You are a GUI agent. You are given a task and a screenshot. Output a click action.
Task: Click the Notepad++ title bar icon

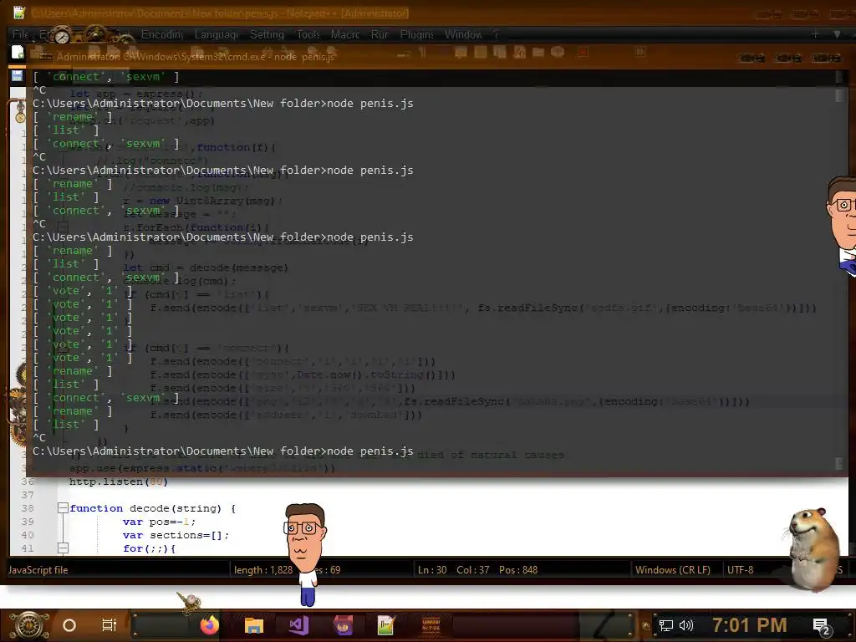19,12
